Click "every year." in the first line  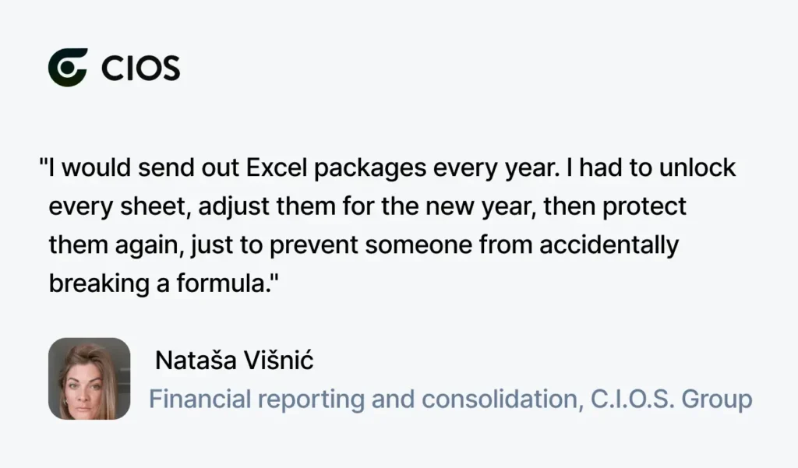pyautogui.click(x=496, y=169)
